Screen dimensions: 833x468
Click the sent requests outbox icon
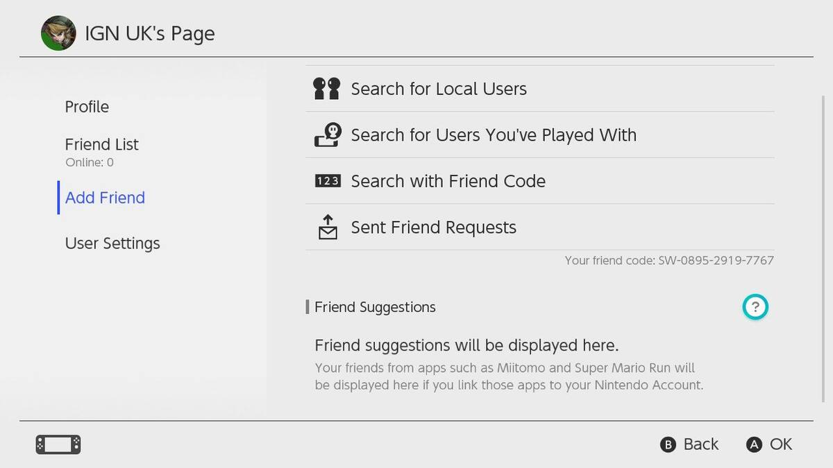[x=328, y=227]
